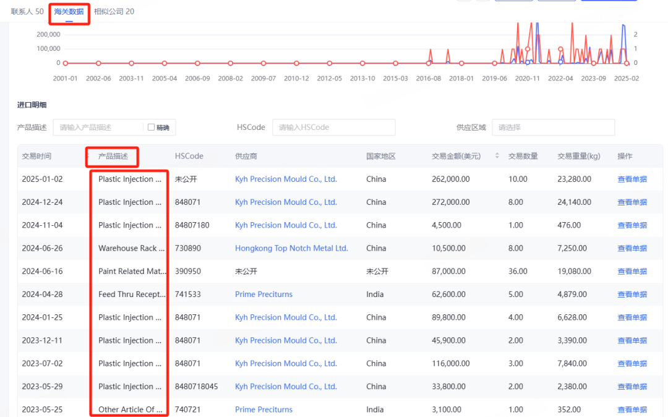The image size is (668, 417).
Task: Click the 供应商 column header
Action: click(x=246, y=156)
